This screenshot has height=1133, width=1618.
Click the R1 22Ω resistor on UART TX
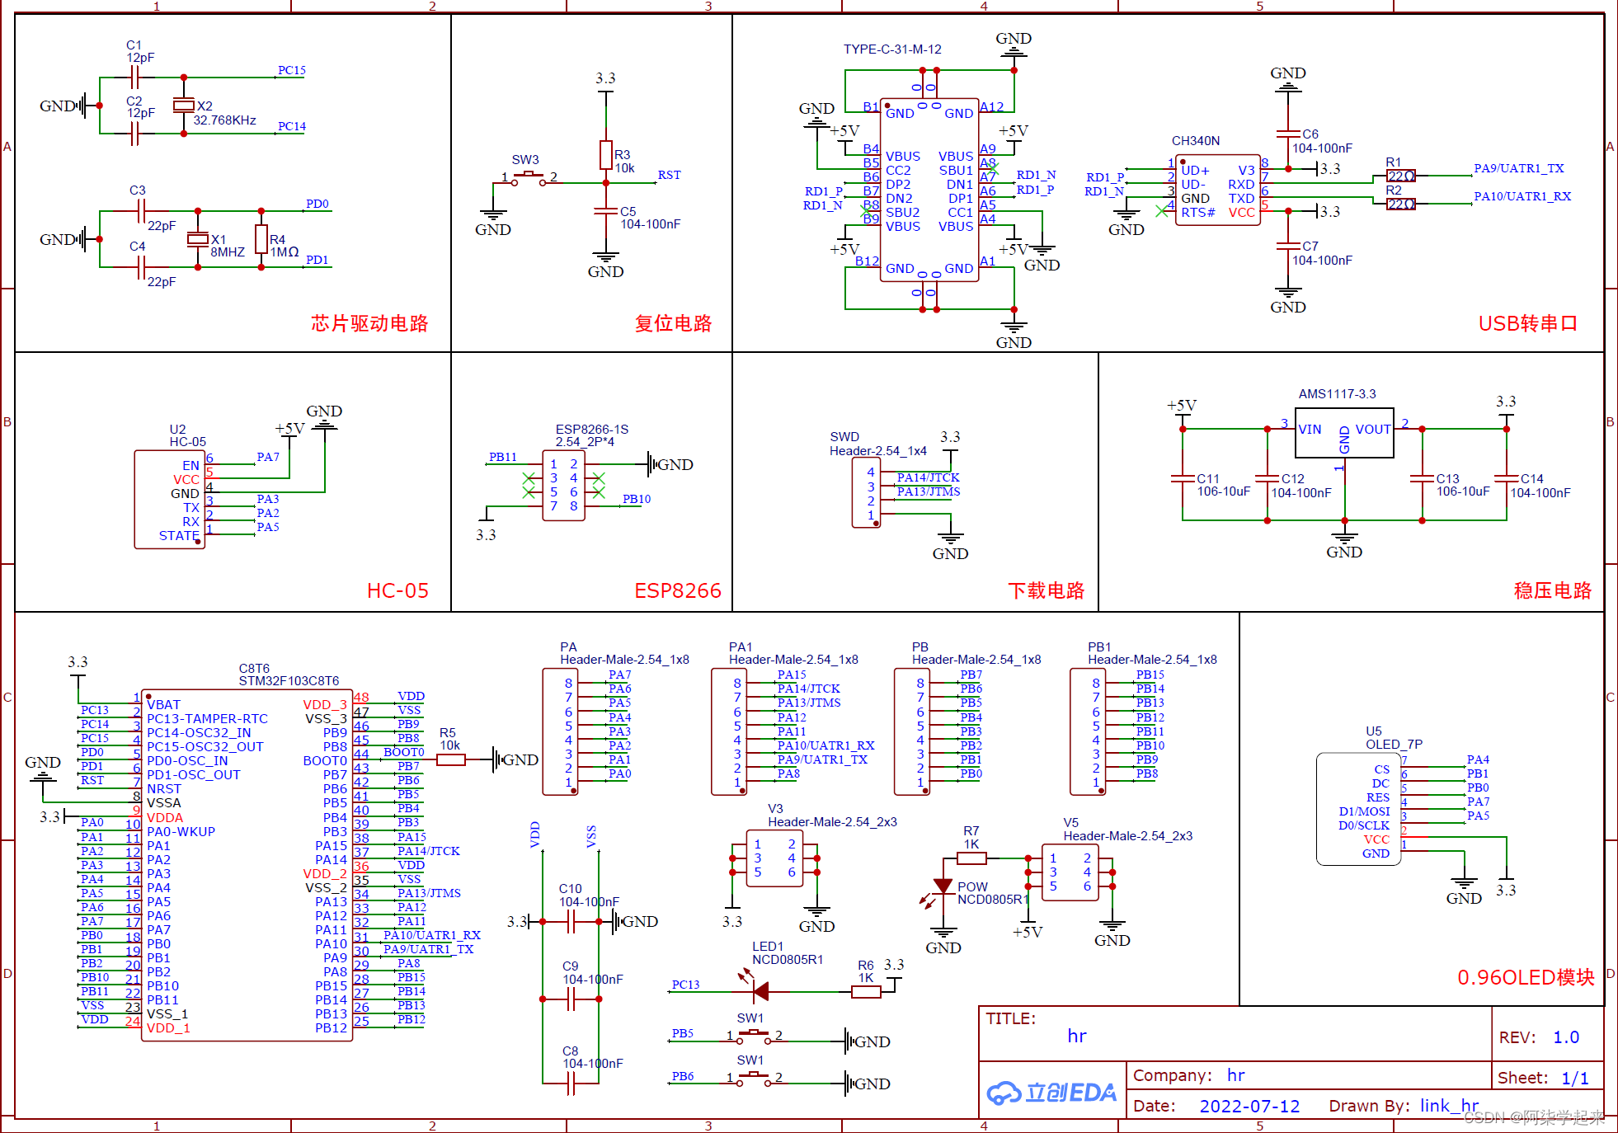tap(1400, 176)
